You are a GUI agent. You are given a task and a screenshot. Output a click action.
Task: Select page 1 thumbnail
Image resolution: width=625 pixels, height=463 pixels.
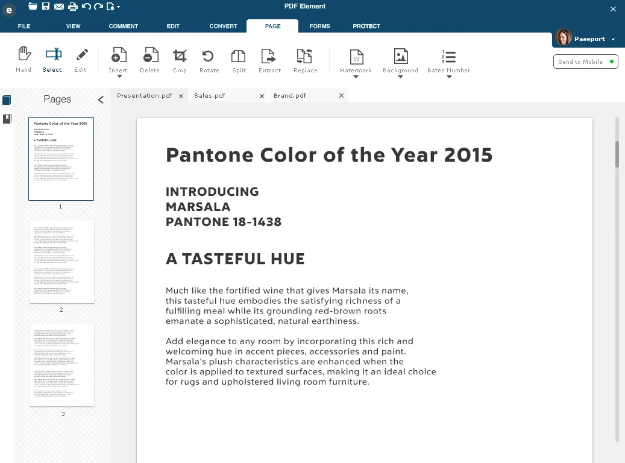click(61, 159)
